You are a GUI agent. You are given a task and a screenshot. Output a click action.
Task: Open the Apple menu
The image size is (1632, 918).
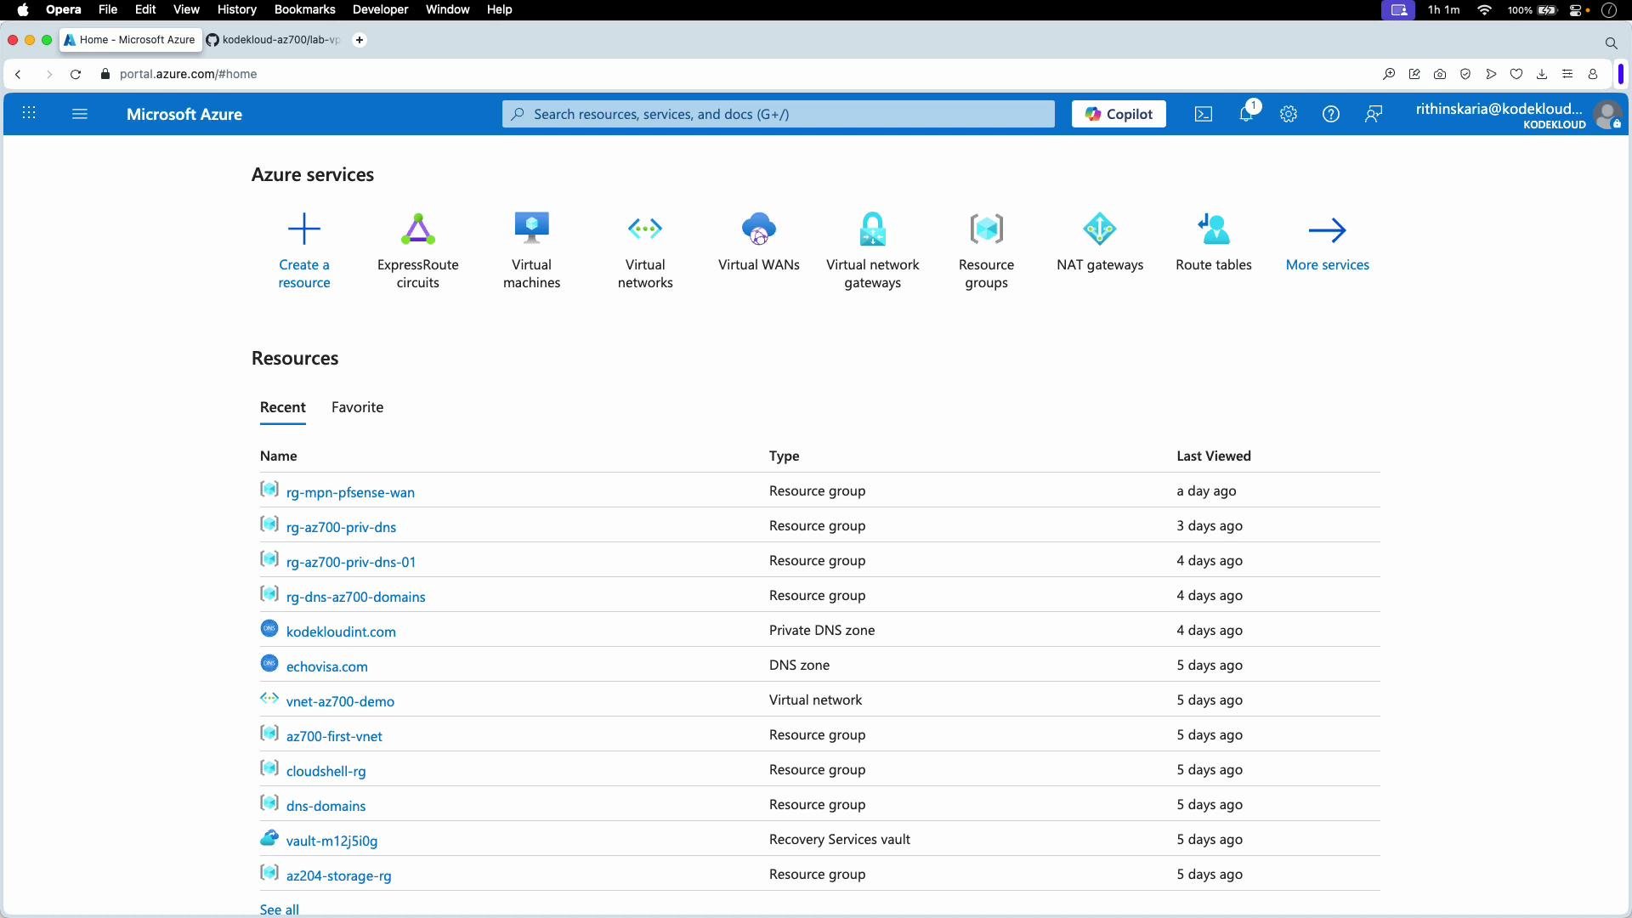point(23,9)
